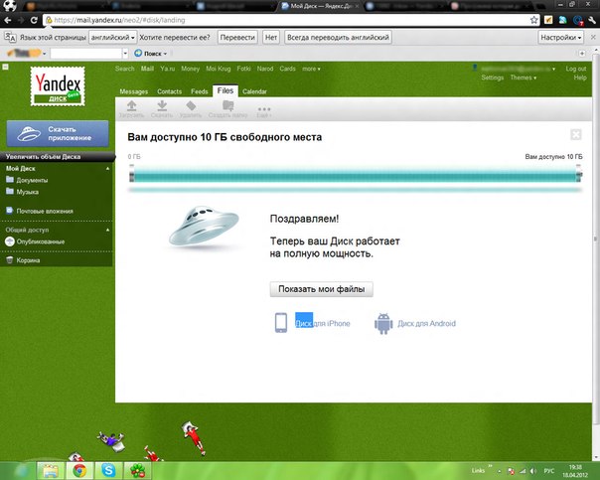Switch to the Feeds tab
Image resolution: width=600 pixels, height=480 pixels.
(200, 91)
